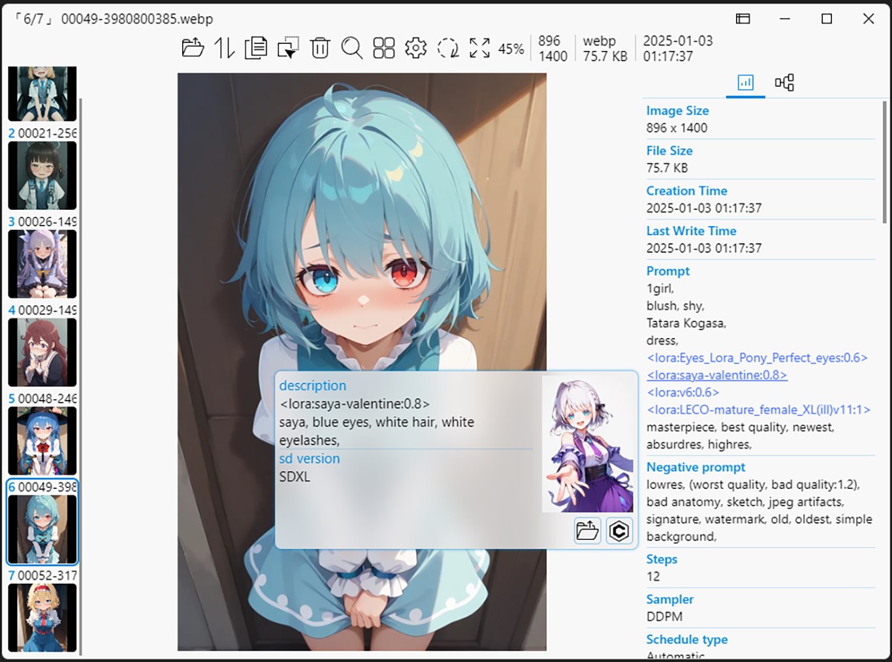The height and width of the screenshot is (662, 892).
Task: Click the 'sd version' label in popup
Action: click(x=310, y=459)
